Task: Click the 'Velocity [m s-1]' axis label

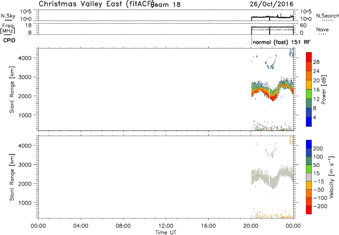Action: coord(331,177)
